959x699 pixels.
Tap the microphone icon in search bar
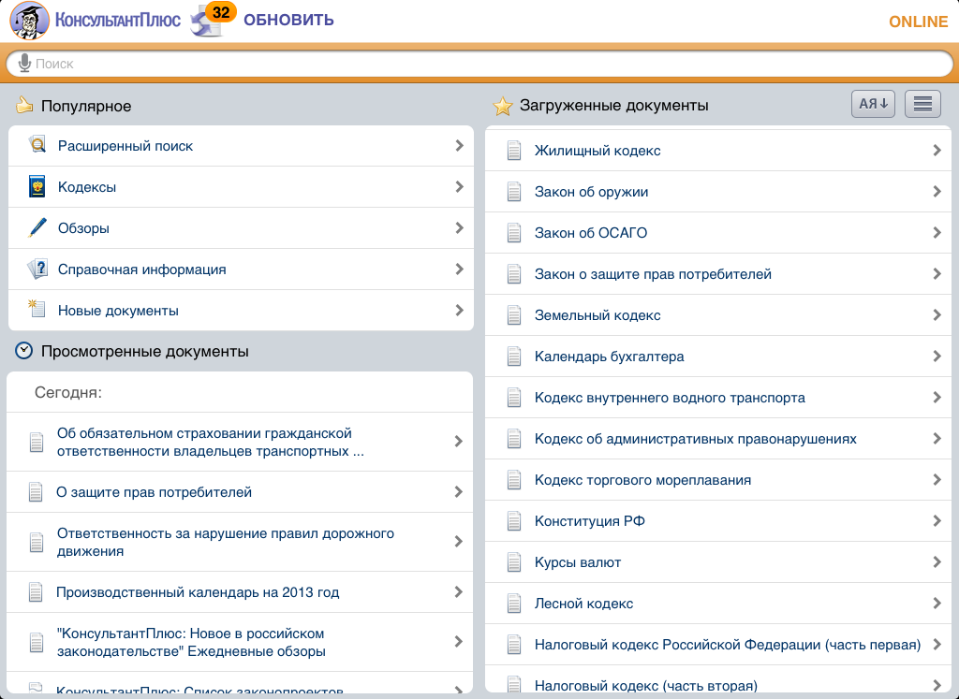click(24, 64)
